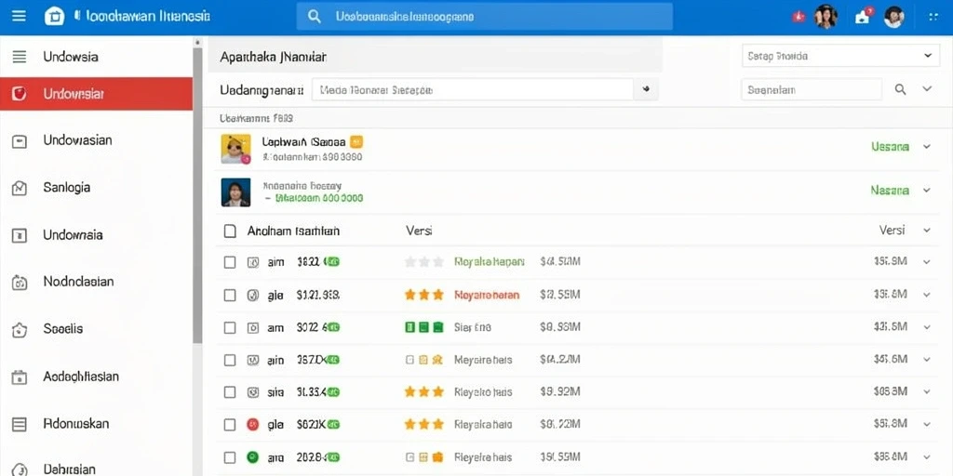Tick the checkbox for the $9.92M row

click(x=230, y=392)
